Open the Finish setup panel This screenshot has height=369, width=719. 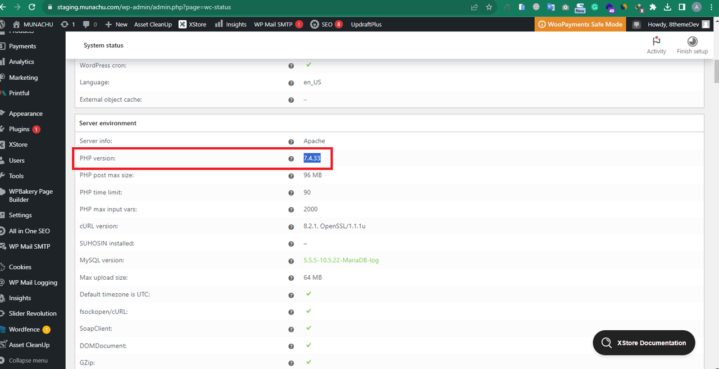(x=692, y=45)
